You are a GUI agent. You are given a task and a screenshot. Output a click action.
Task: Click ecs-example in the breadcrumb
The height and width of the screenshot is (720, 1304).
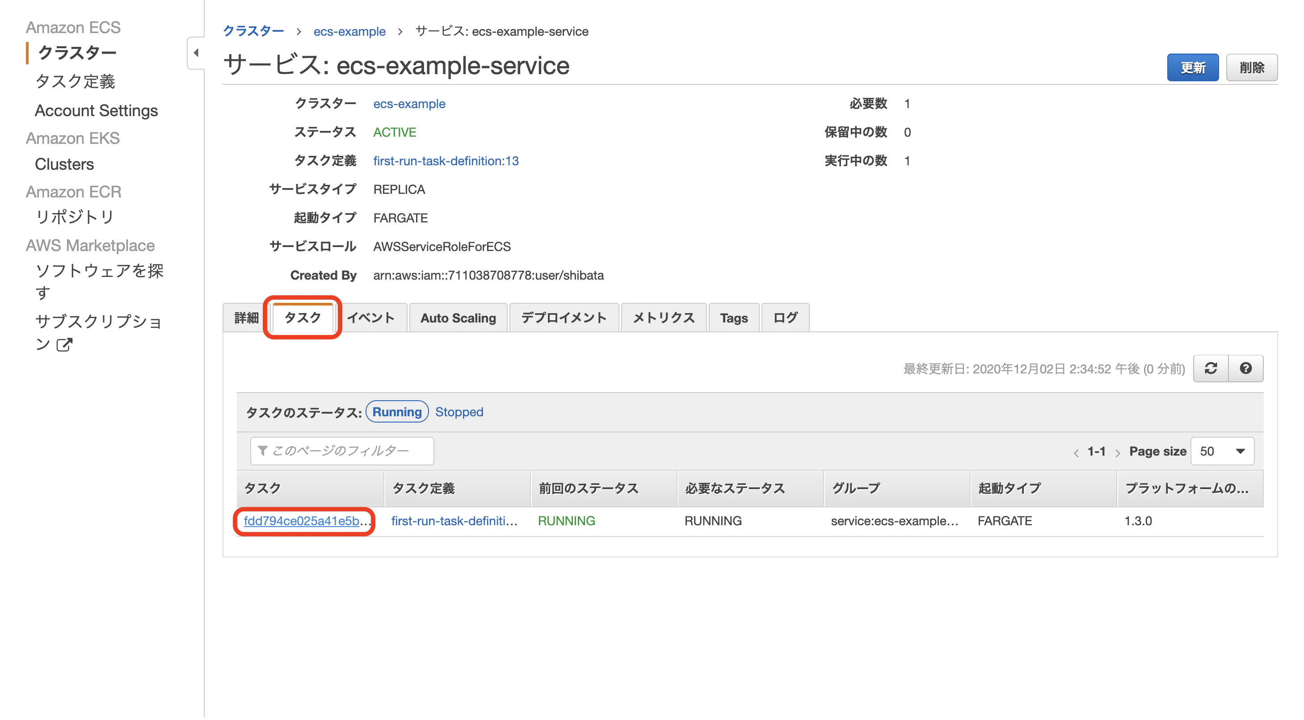pos(349,31)
